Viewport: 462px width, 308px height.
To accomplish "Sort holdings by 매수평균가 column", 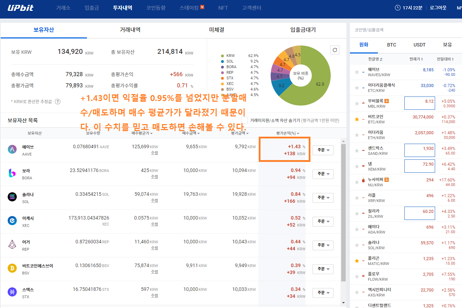I will coord(142,133).
